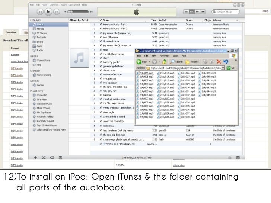Click Search in the Explorer toolbar
Image resolution: width=271 pixels, height=203 pixels.
pos(176,62)
